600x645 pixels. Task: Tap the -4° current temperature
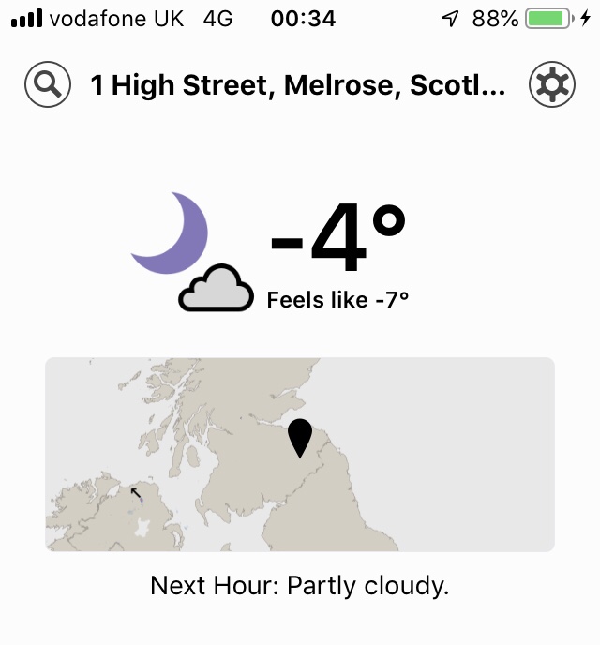[338, 238]
